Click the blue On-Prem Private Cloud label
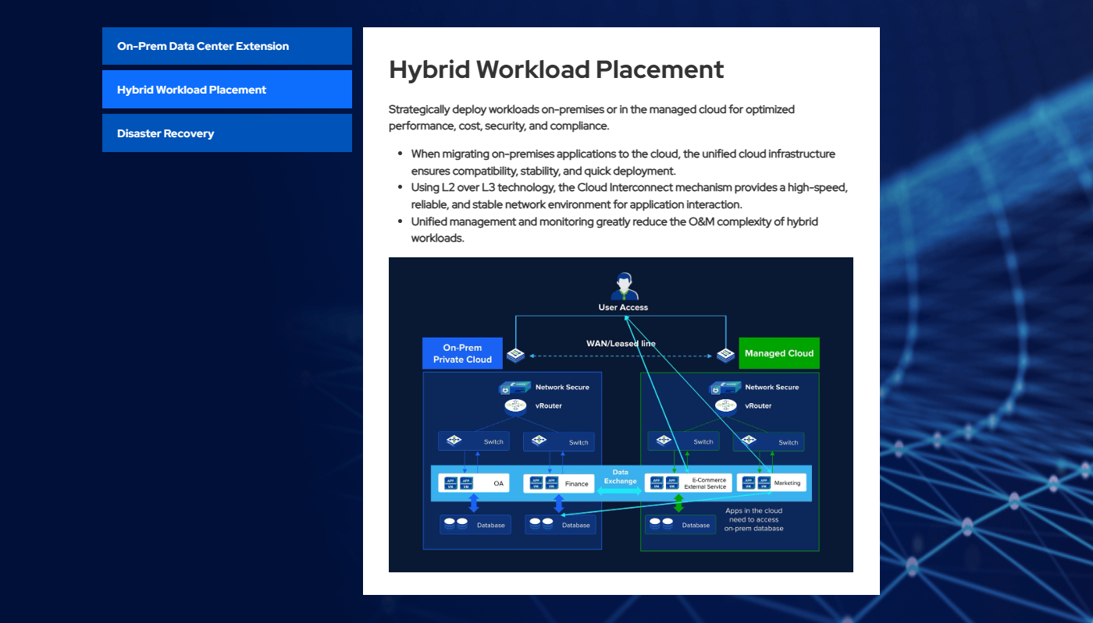 [x=462, y=352]
